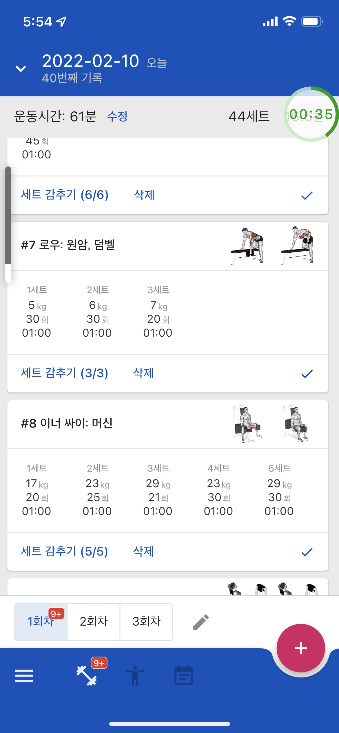The height and width of the screenshot is (733, 339).
Task: Switch to the 2회차 tab
Action: coord(94,622)
